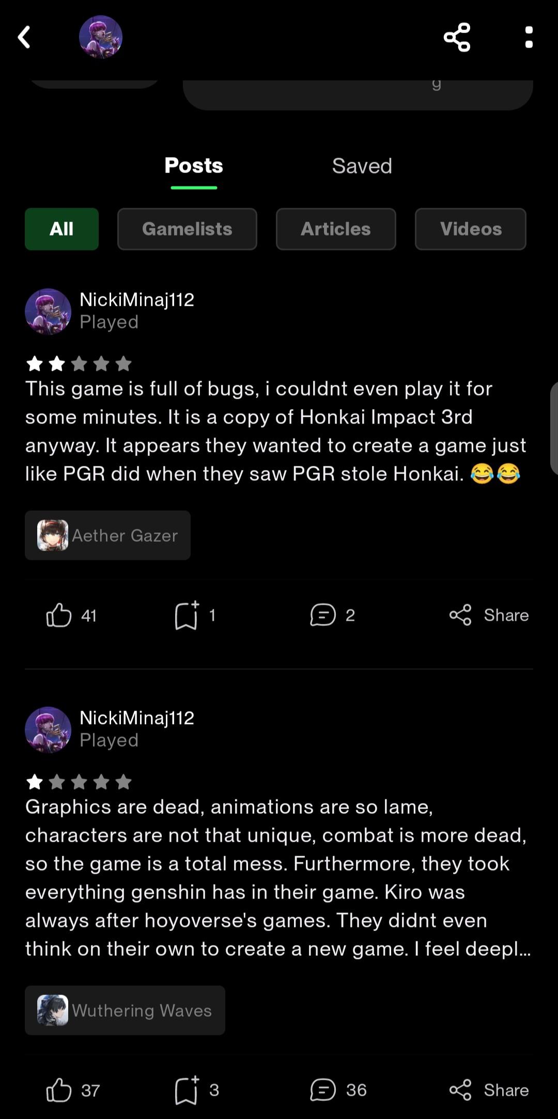558x1119 pixels.
Task: Open the share icon in top bar
Action: 457,37
